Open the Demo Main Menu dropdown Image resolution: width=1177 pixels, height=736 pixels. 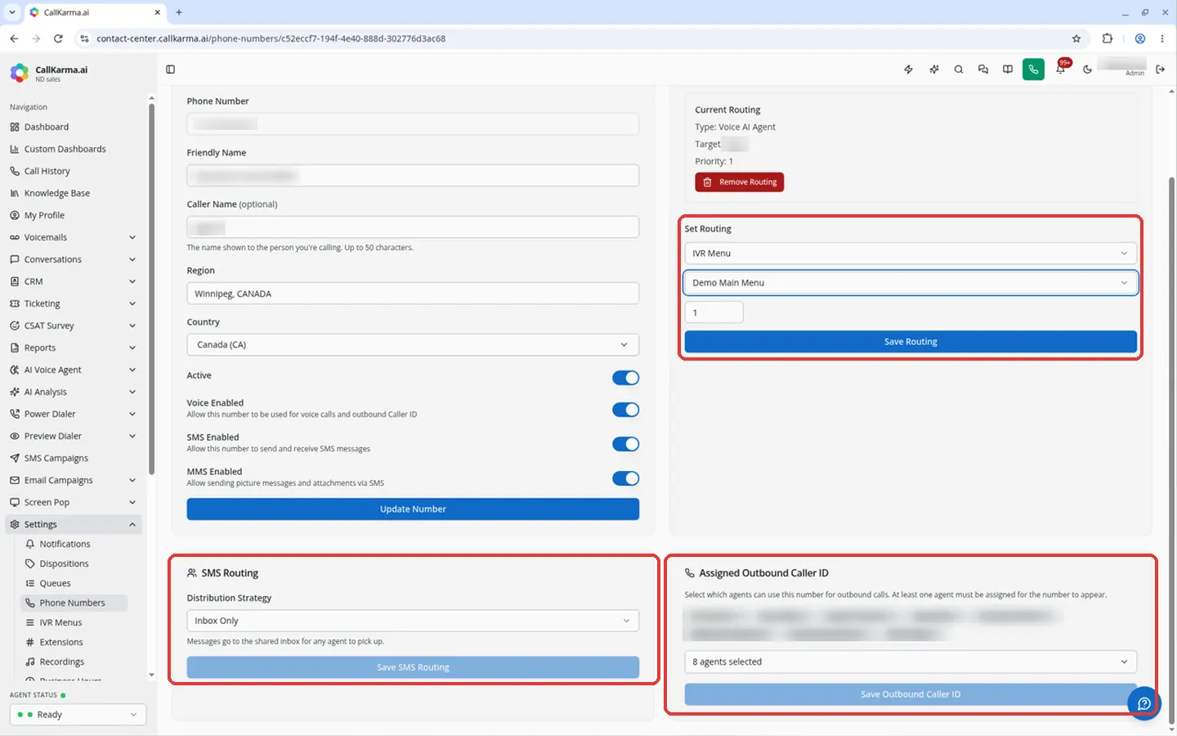(911, 283)
